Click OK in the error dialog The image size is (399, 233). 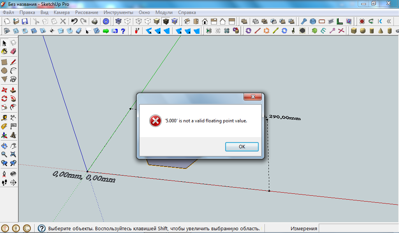242,146
